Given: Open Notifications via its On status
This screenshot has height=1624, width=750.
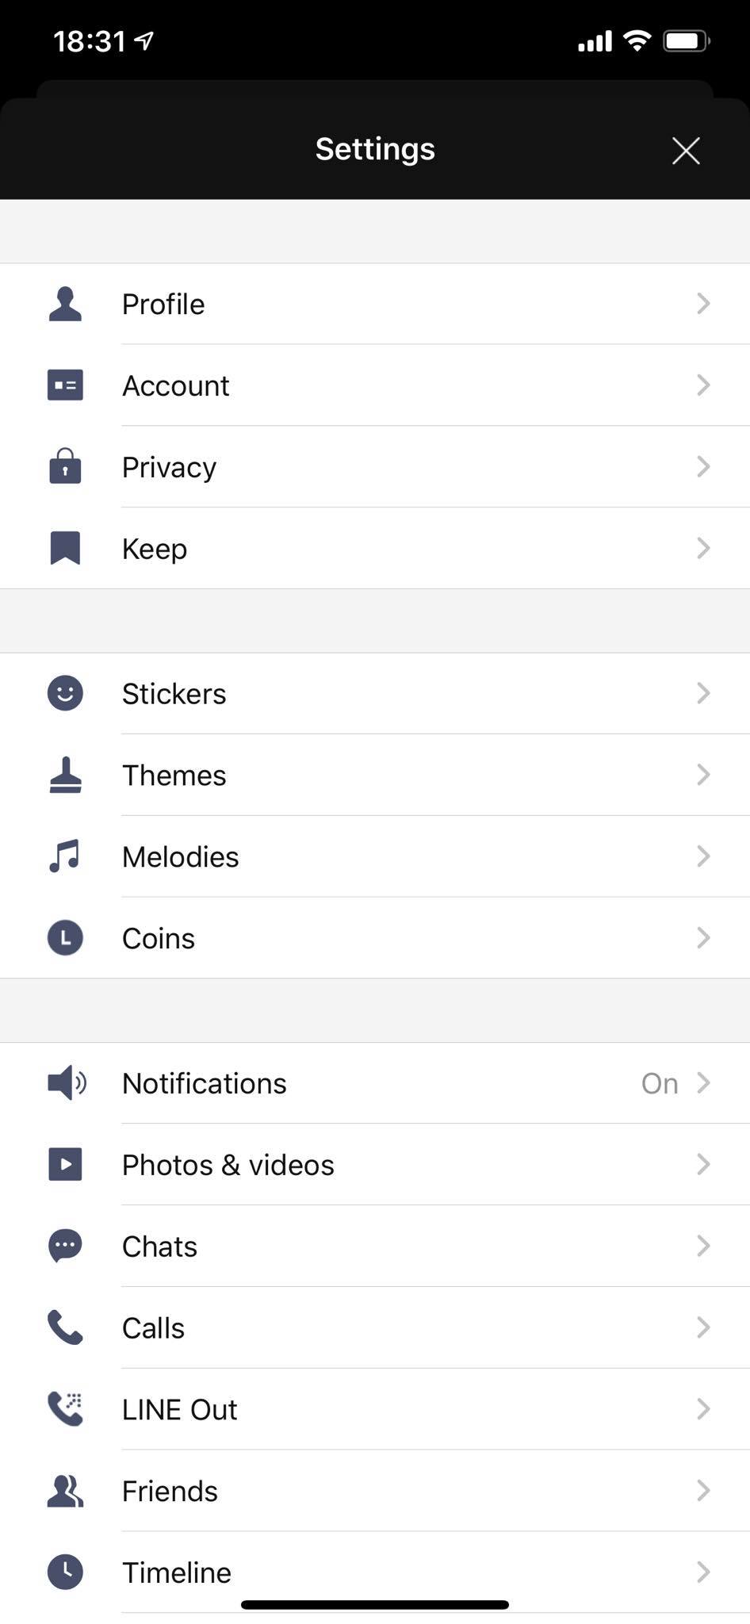Looking at the screenshot, I should tap(659, 1083).
